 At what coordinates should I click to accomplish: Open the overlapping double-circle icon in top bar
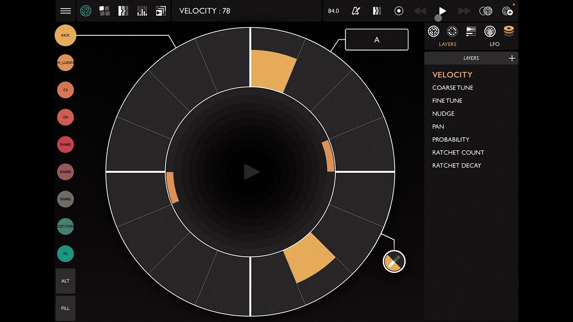486,11
